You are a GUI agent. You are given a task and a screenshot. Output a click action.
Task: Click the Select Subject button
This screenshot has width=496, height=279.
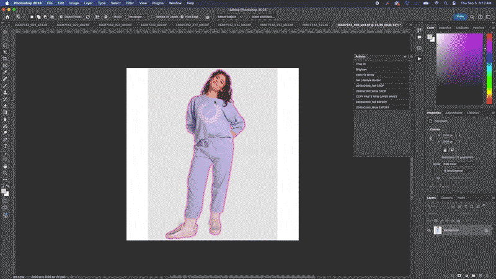coord(227,17)
